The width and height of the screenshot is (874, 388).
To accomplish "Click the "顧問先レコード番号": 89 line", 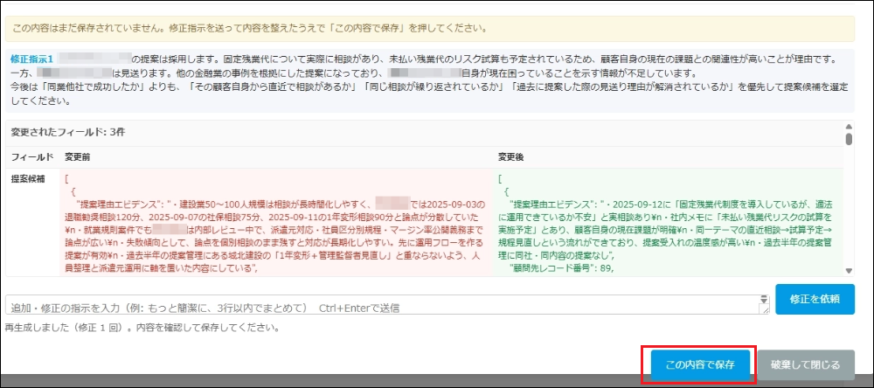I will click(x=562, y=268).
